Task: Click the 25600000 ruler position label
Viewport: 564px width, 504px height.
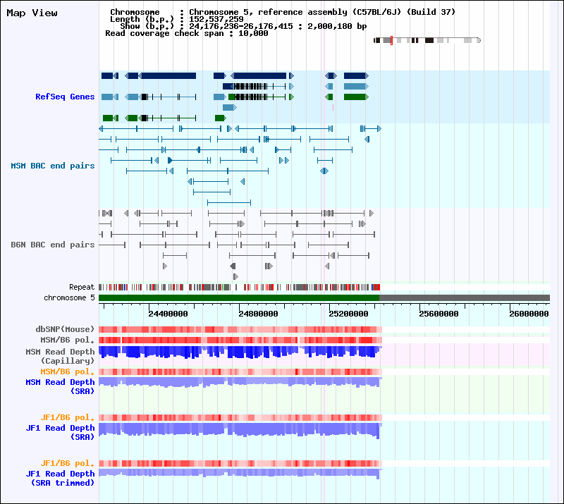Action: tap(439, 314)
